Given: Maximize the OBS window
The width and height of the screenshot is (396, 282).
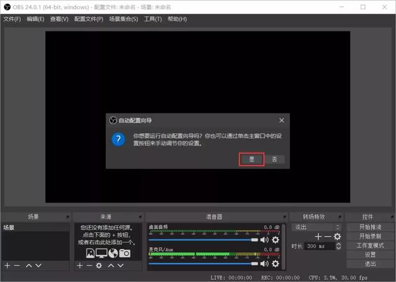Looking at the screenshot, I should click(363, 7).
